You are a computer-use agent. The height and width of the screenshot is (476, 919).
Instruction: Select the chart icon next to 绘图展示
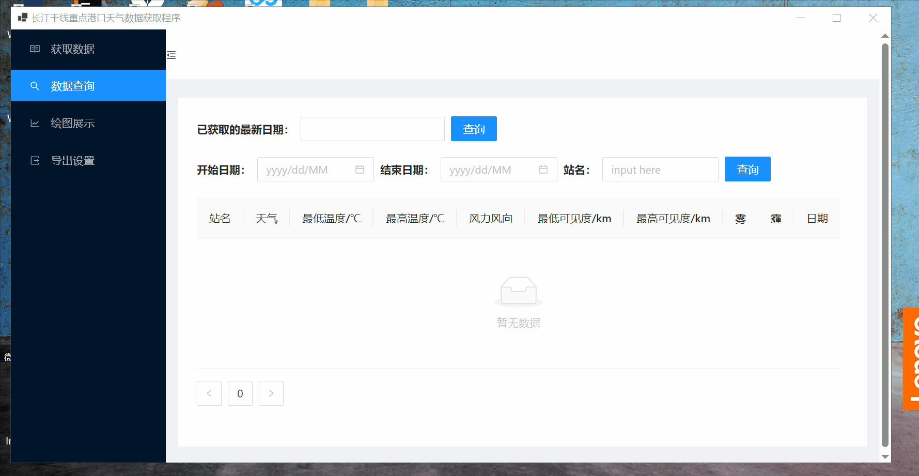(35, 123)
